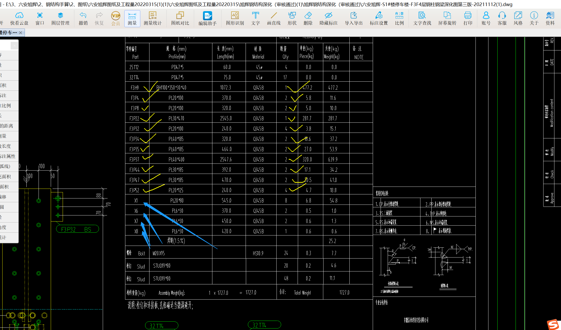This screenshot has height=330, width=561.
Task: Click the Modification content title block text
Action: 552,113
